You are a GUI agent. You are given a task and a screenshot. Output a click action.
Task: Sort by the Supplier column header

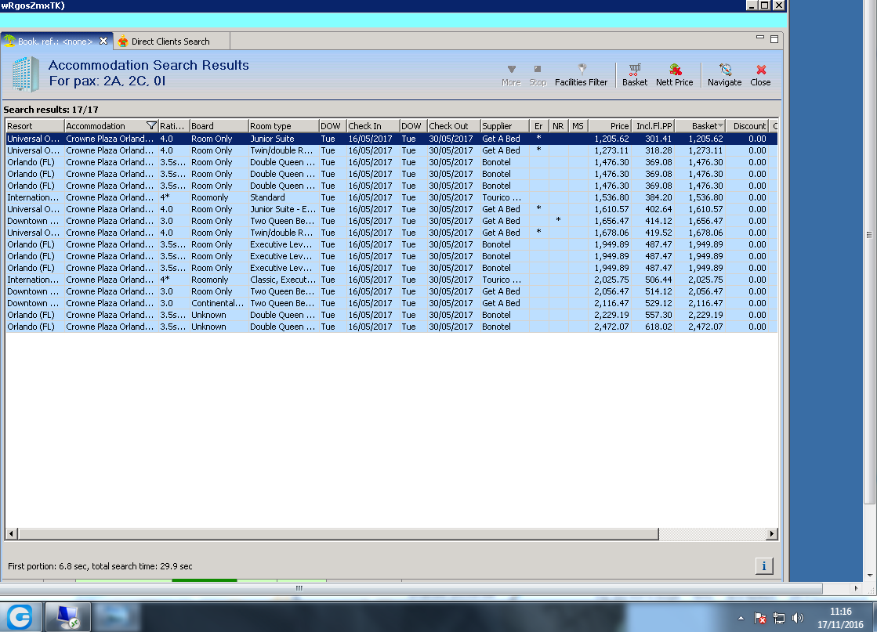pos(505,126)
